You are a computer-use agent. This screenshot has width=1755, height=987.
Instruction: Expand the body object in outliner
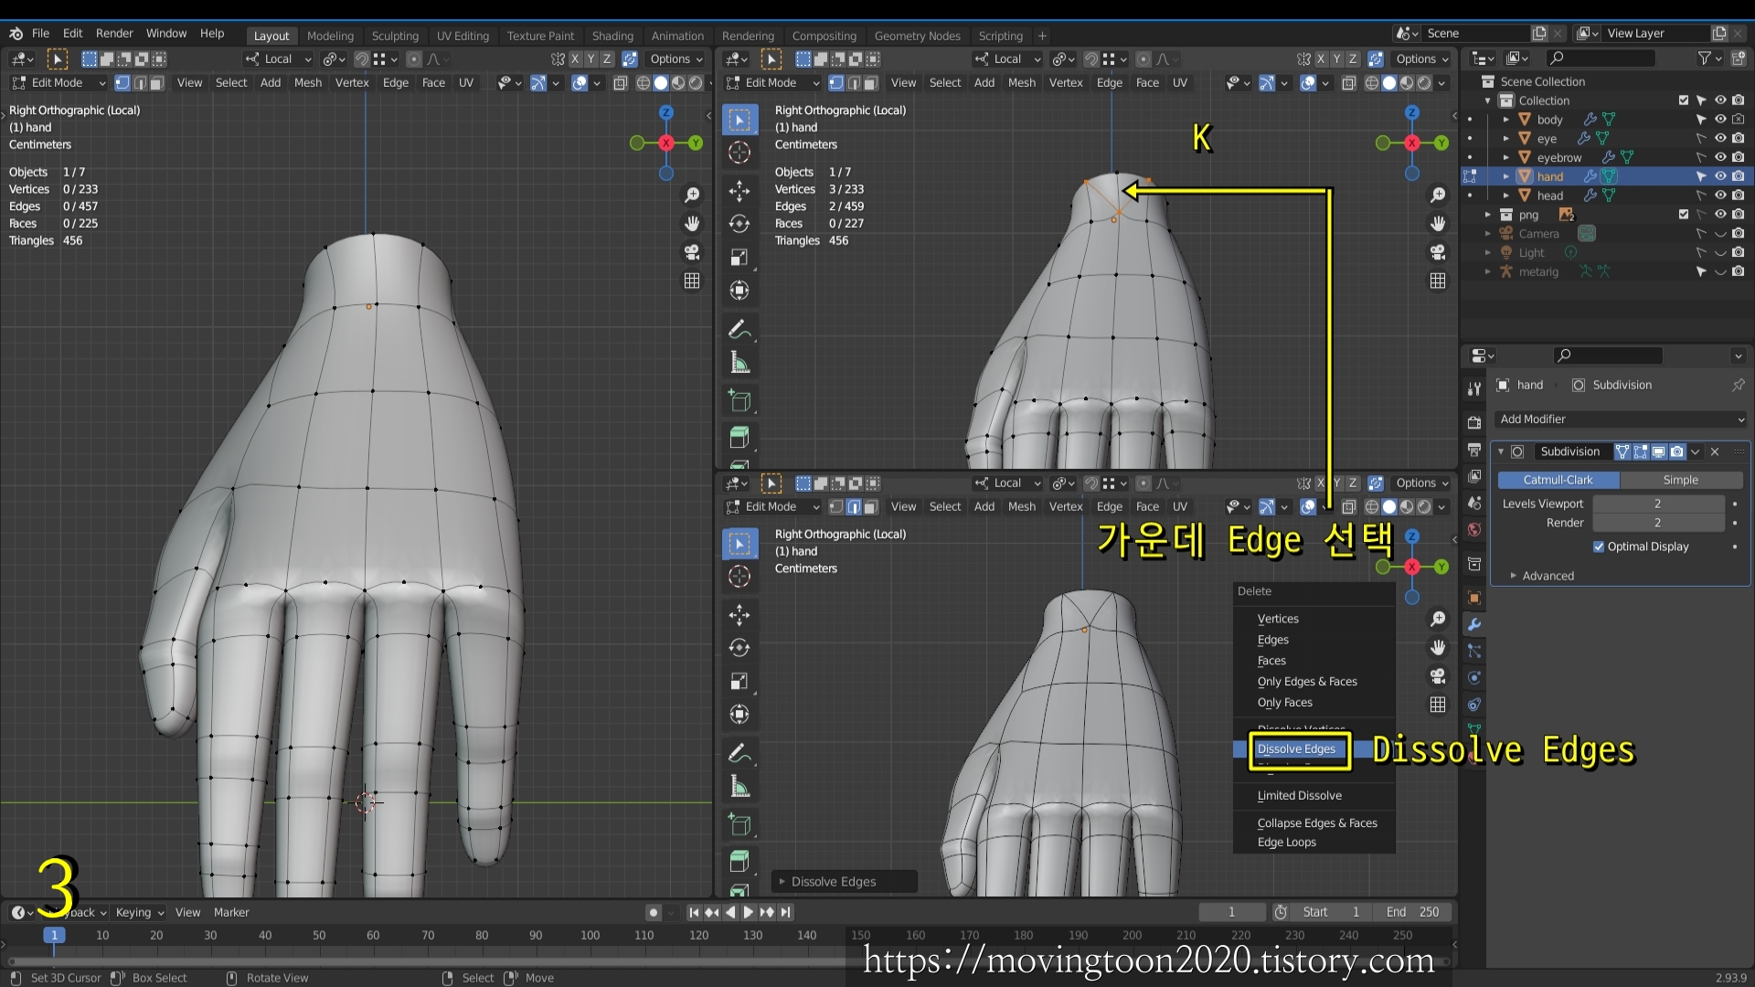pyautogui.click(x=1506, y=120)
